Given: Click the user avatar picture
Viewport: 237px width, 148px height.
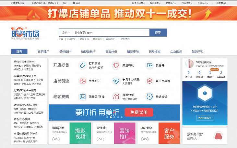Looking at the screenshot, I should (x=189, y=63).
